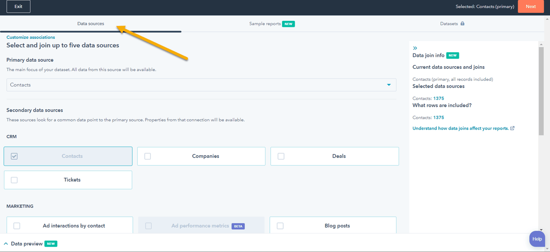The width and height of the screenshot is (550, 252).
Task: Select Ad interactions by contact checkbox
Action: pyautogui.click(x=17, y=226)
